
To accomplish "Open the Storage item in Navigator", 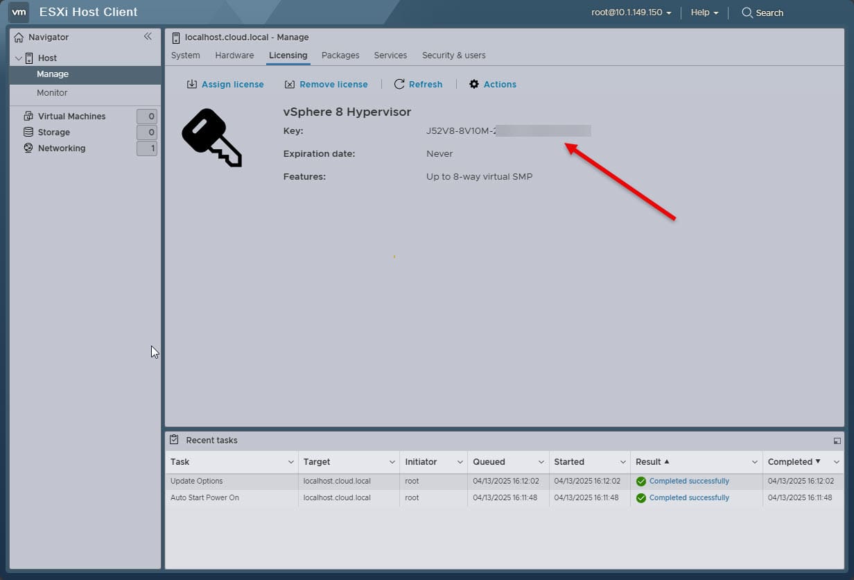I will pos(54,132).
